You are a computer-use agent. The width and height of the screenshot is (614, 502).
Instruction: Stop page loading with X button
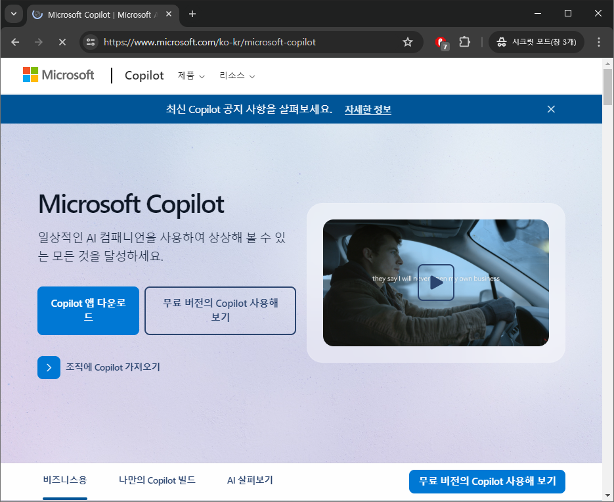coord(62,42)
